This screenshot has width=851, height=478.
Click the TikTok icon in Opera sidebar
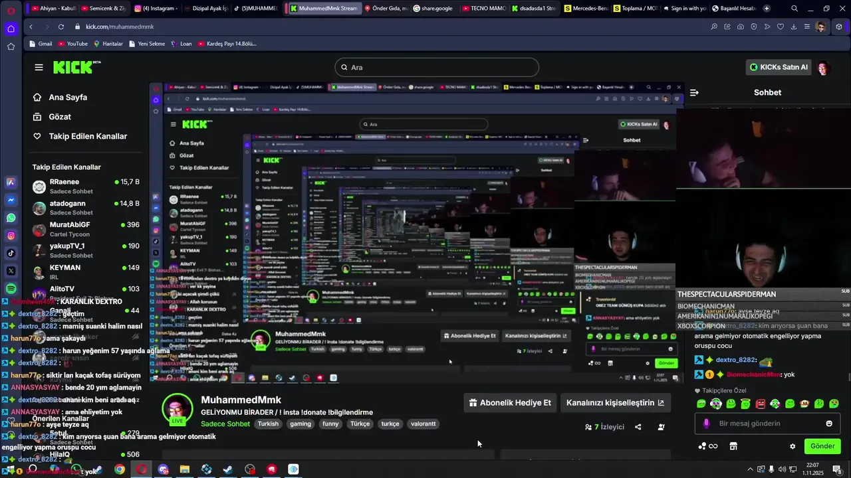pyautogui.click(x=11, y=253)
